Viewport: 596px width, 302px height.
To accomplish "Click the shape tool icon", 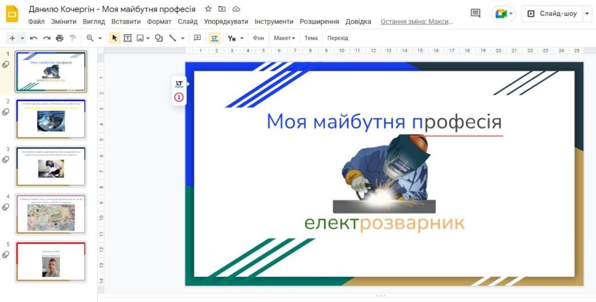I will (159, 38).
